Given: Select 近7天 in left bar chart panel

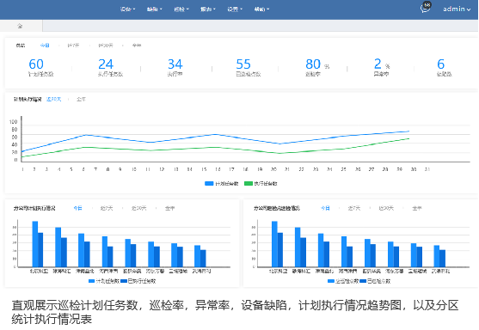Looking at the screenshot, I should 107,208.
